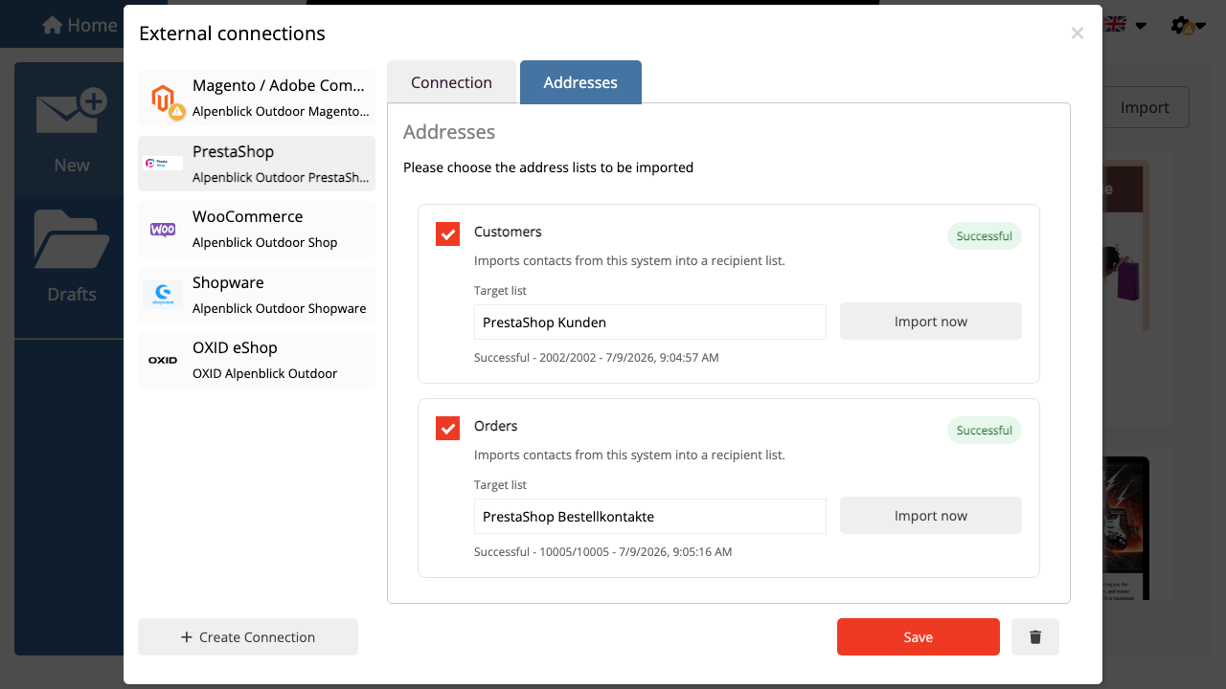Open the Drafts folder icon
The image size is (1226, 689).
coord(71,239)
